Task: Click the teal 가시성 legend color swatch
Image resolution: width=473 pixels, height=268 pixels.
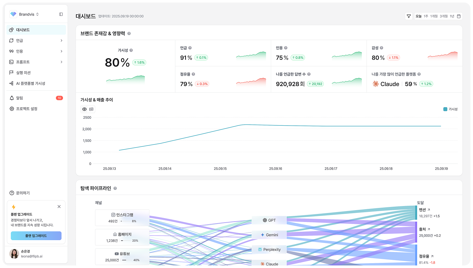Action: [445, 109]
